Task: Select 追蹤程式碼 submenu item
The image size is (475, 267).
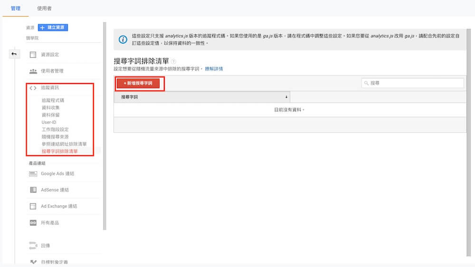Action: click(53, 101)
